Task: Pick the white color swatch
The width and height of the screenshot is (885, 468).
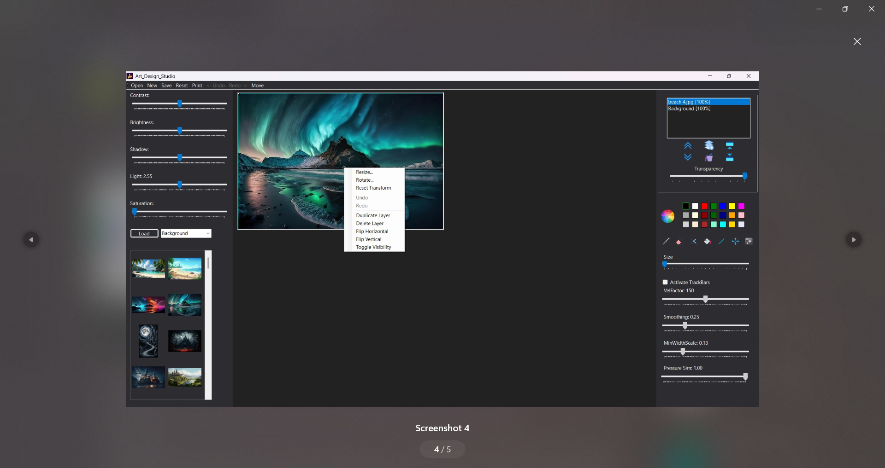Action: pos(695,206)
